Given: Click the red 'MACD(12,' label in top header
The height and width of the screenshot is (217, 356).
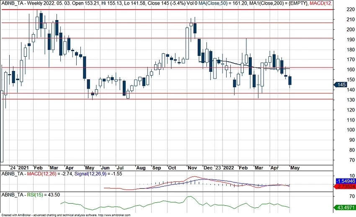Looking at the screenshot, I should [x=320, y=3].
